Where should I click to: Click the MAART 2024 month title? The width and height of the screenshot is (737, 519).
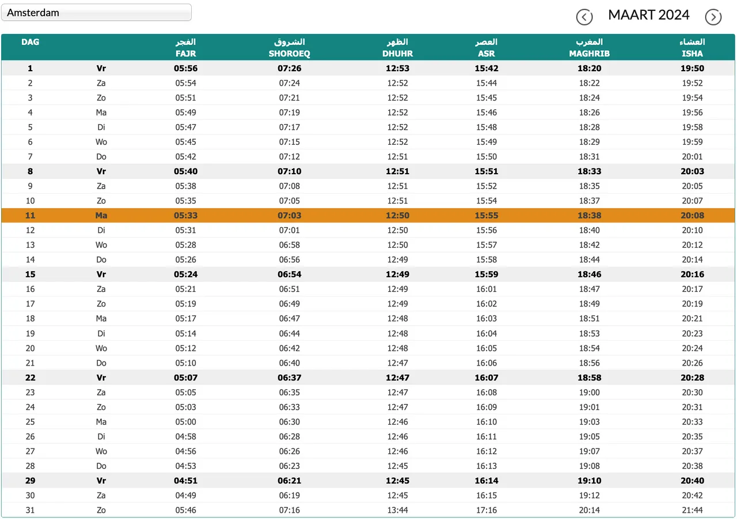coord(649,16)
